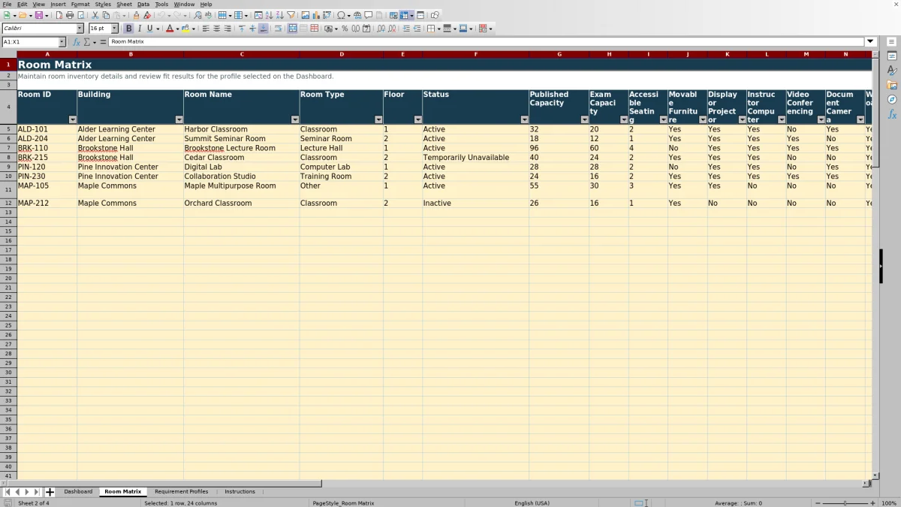Viewport: 901px width, 507px height.
Task: Click the Insert Image icon
Action: click(x=306, y=15)
